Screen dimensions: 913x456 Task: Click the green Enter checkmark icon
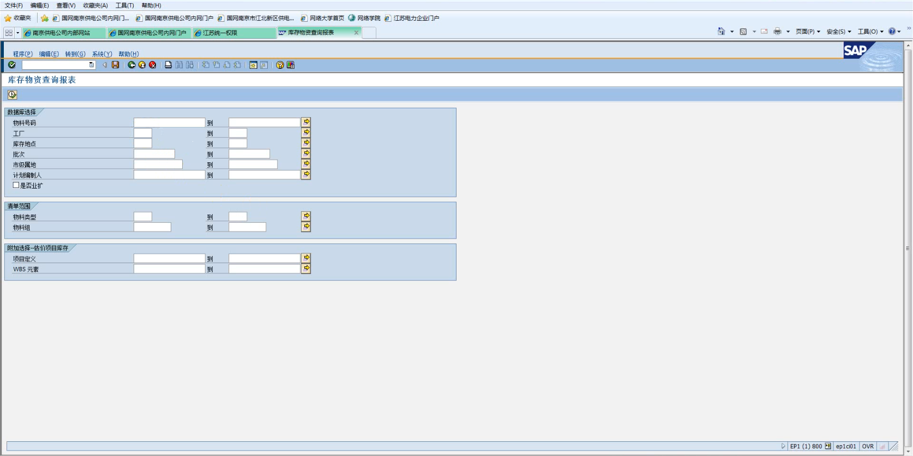coord(12,65)
